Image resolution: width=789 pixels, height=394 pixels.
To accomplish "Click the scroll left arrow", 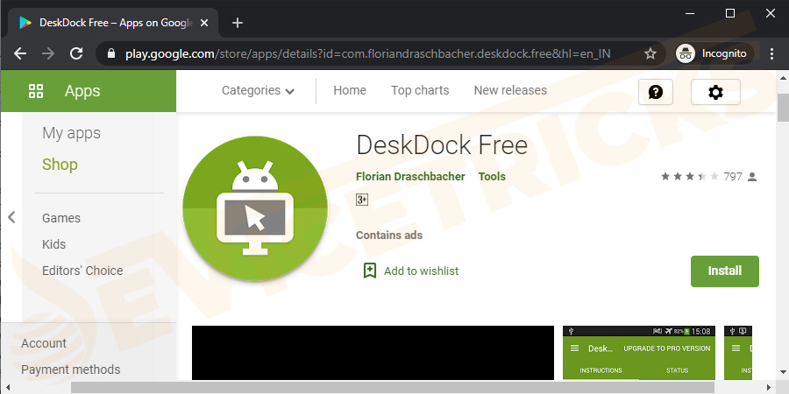I will (x=8, y=388).
